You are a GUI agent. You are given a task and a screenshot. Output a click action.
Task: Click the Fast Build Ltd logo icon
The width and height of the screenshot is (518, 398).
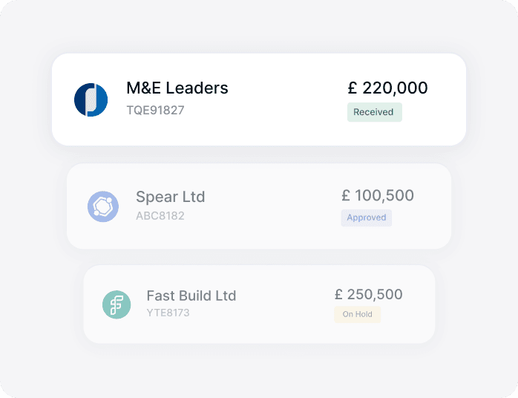click(x=117, y=304)
